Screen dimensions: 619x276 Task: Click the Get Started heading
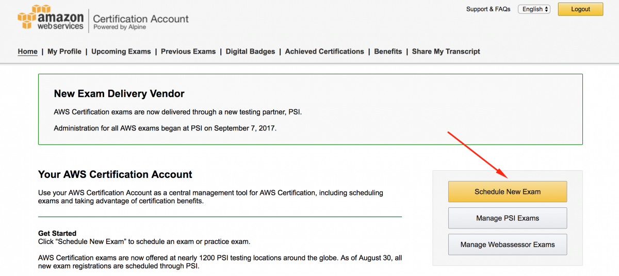[57, 233]
